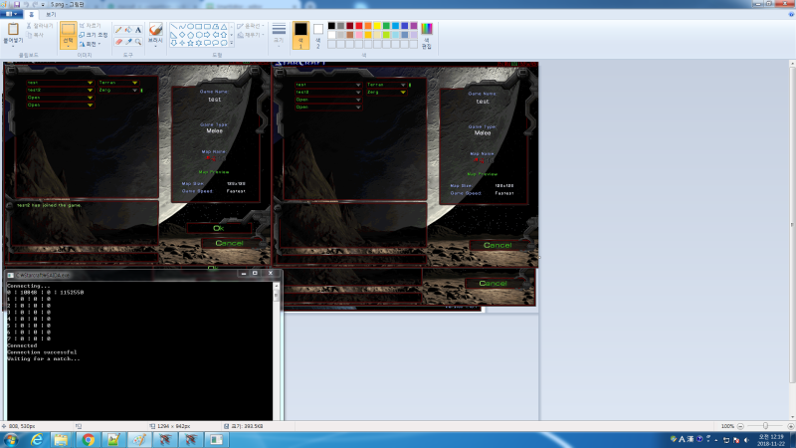Click the zoom slider handle
This screenshot has height=448, width=796.
tap(765, 426)
